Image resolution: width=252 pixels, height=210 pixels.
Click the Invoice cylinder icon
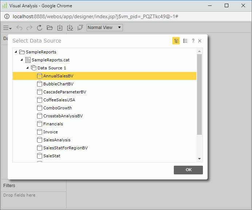[x=40, y=132]
